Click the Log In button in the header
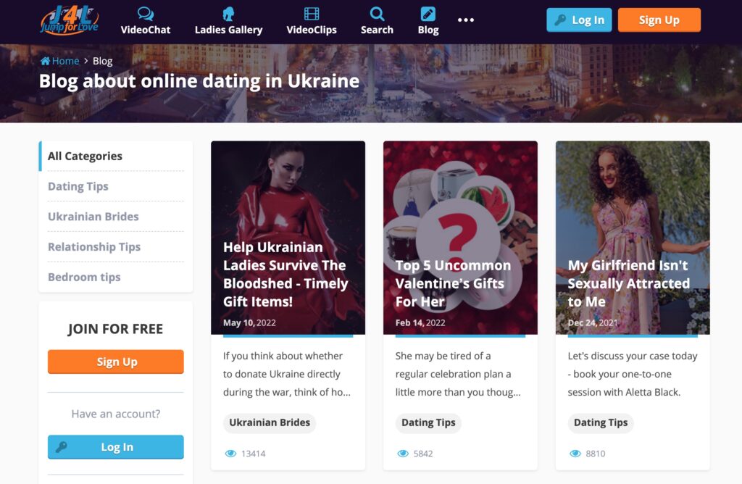Image resolution: width=742 pixels, height=484 pixels. coord(579,20)
